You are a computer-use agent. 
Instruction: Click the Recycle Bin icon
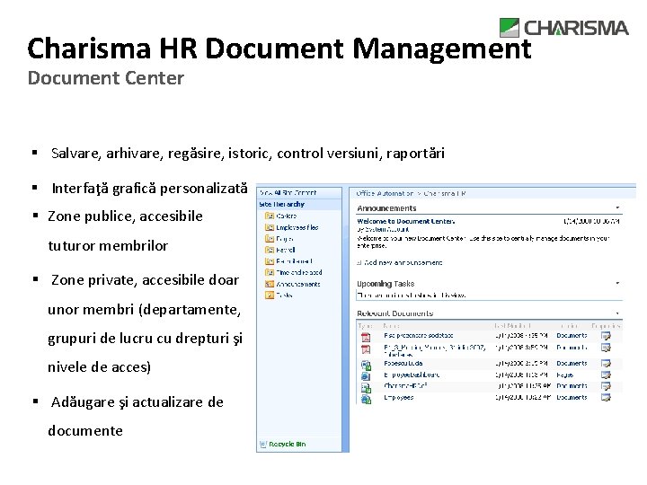point(262,445)
